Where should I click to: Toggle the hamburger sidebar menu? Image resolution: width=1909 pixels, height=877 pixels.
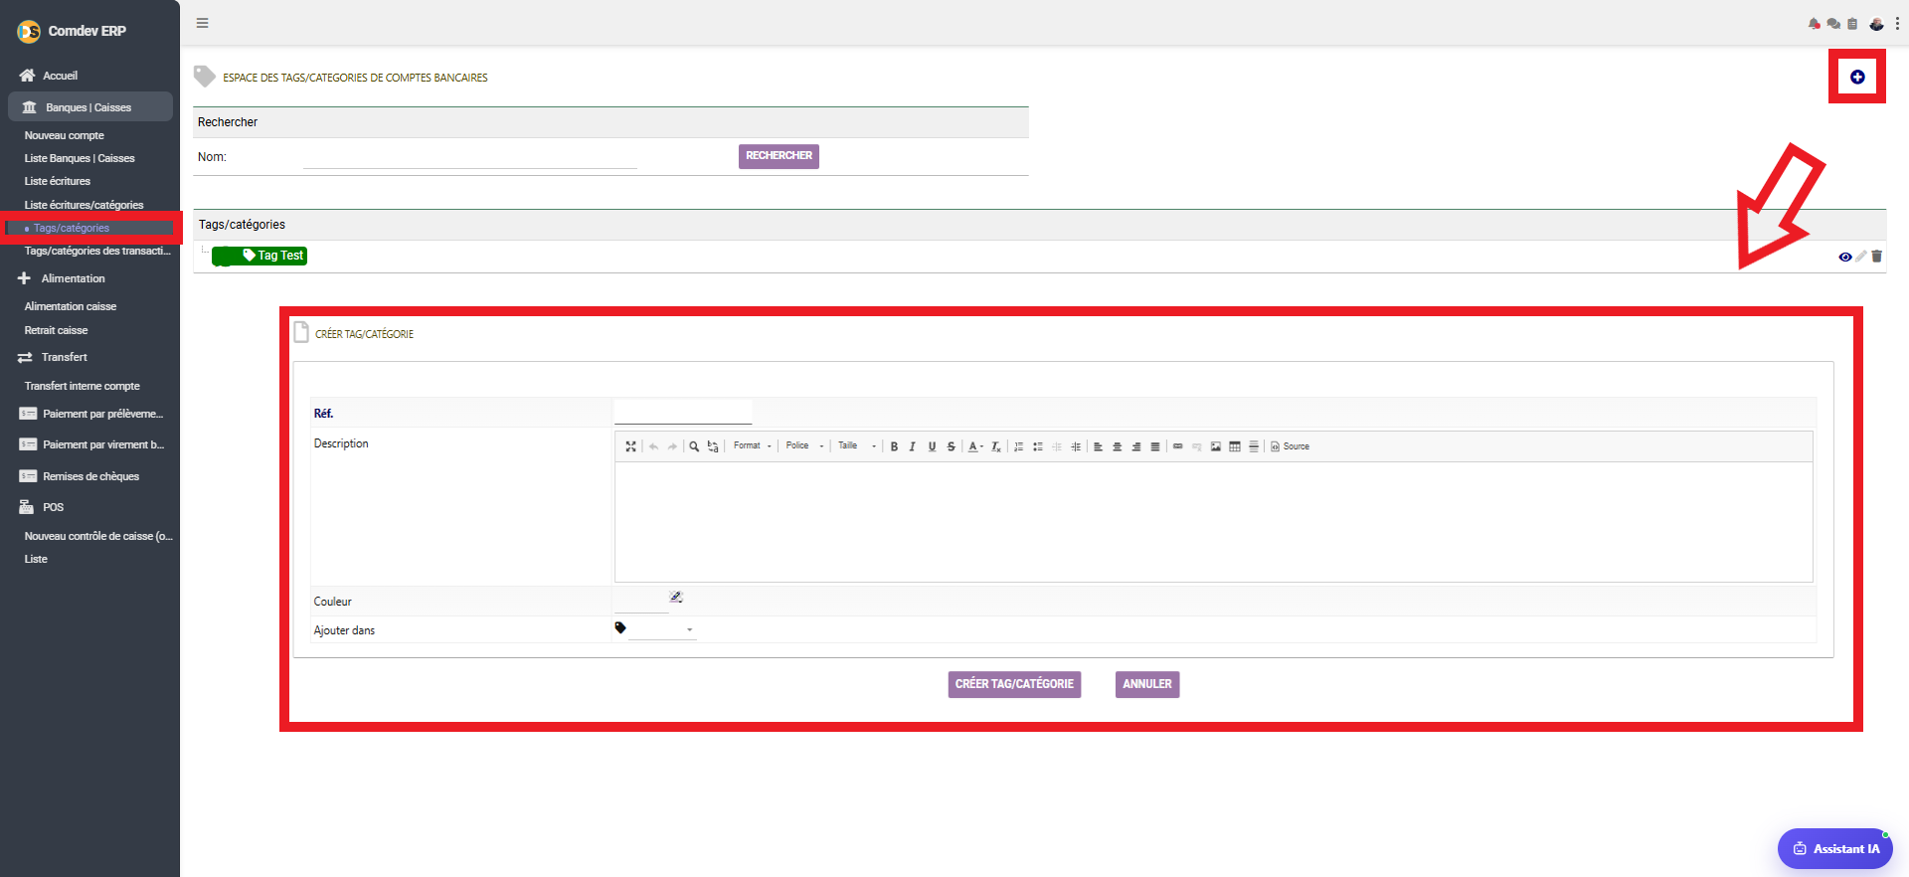(202, 23)
